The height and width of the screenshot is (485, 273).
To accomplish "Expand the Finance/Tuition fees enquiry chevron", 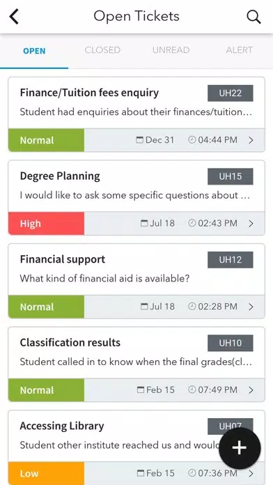I will tap(251, 141).
